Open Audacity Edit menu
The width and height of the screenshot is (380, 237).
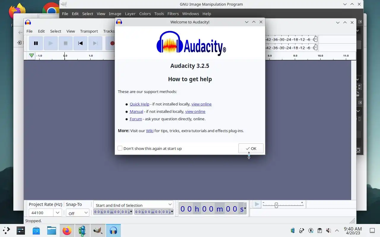click(41, 31)
